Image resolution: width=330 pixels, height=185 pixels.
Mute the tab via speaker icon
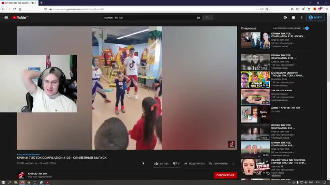click(x=33, y=3)
